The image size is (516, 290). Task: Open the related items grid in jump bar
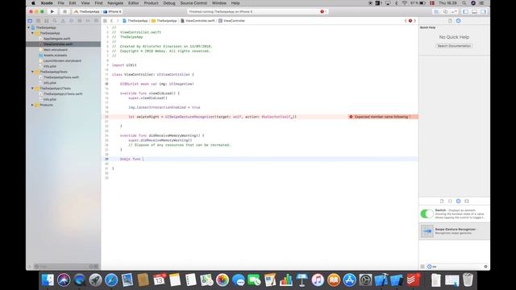coord(105,21)
